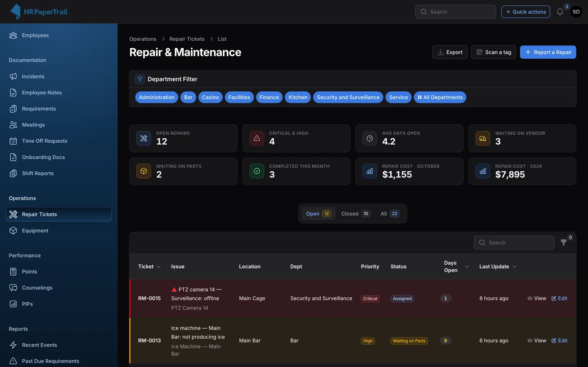The width and height of the screenshot is (588, 367).
Task: Toggle the Facilities department filter
Action: tap(239, 97)
